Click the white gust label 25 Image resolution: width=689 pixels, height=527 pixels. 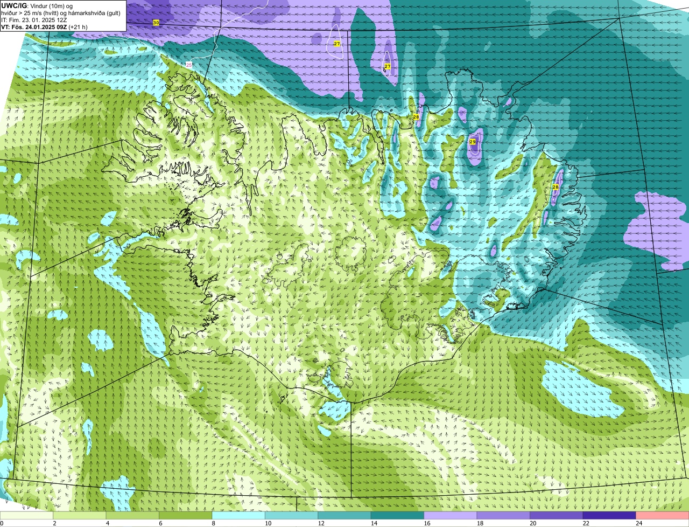[x=188, y=65]
